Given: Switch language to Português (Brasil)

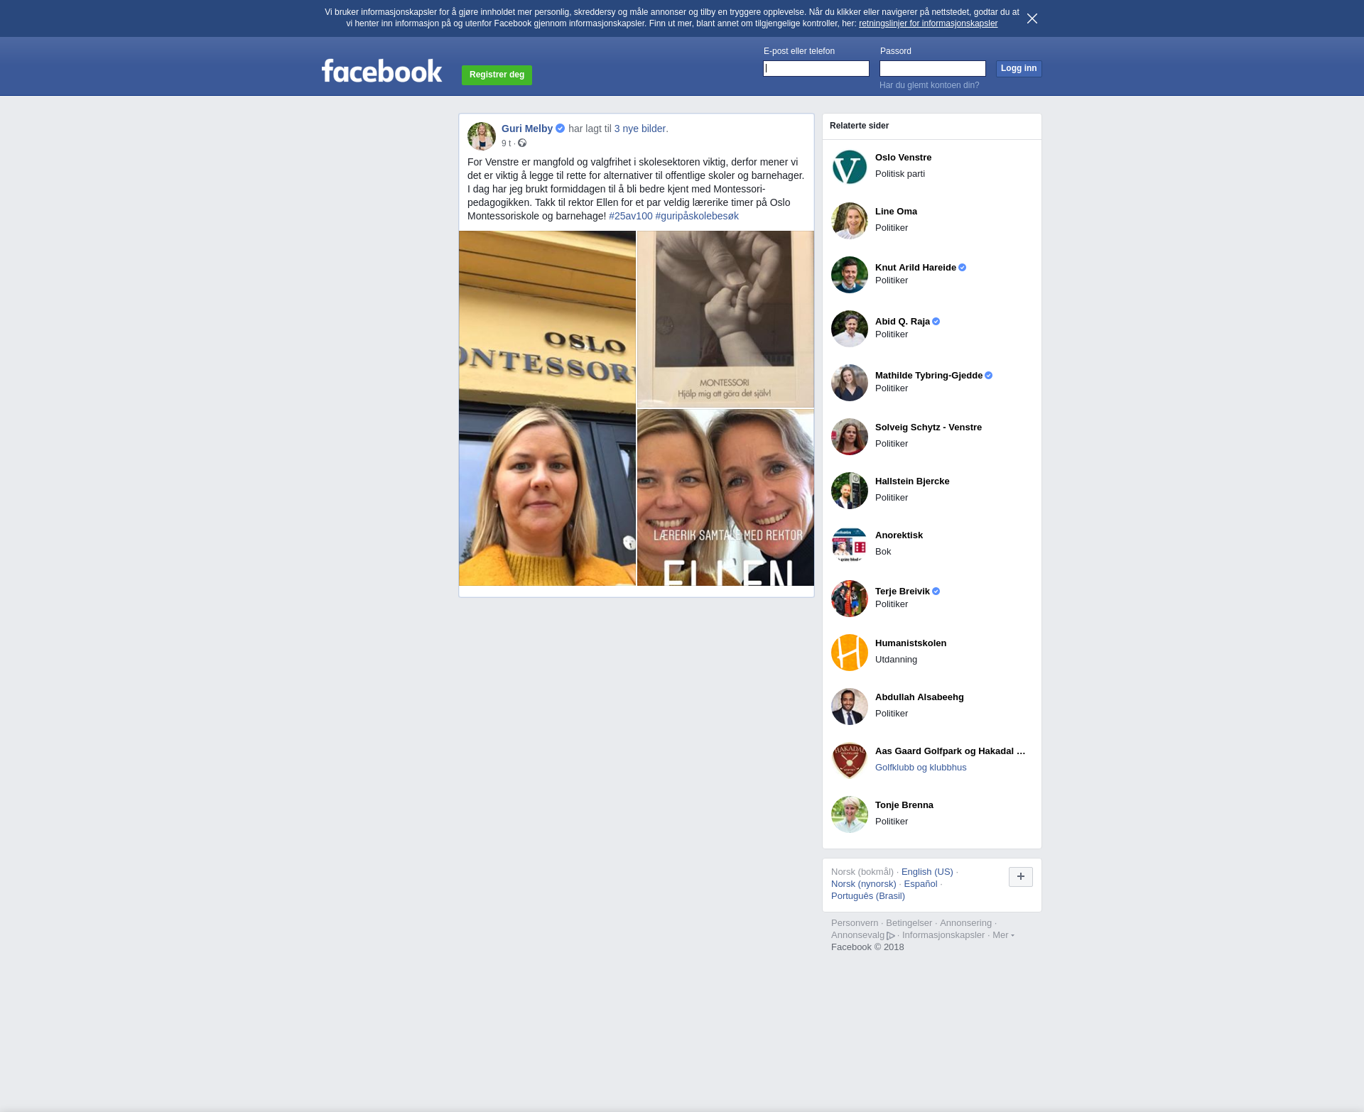Looking at the screenshot, I should [868, 896].
